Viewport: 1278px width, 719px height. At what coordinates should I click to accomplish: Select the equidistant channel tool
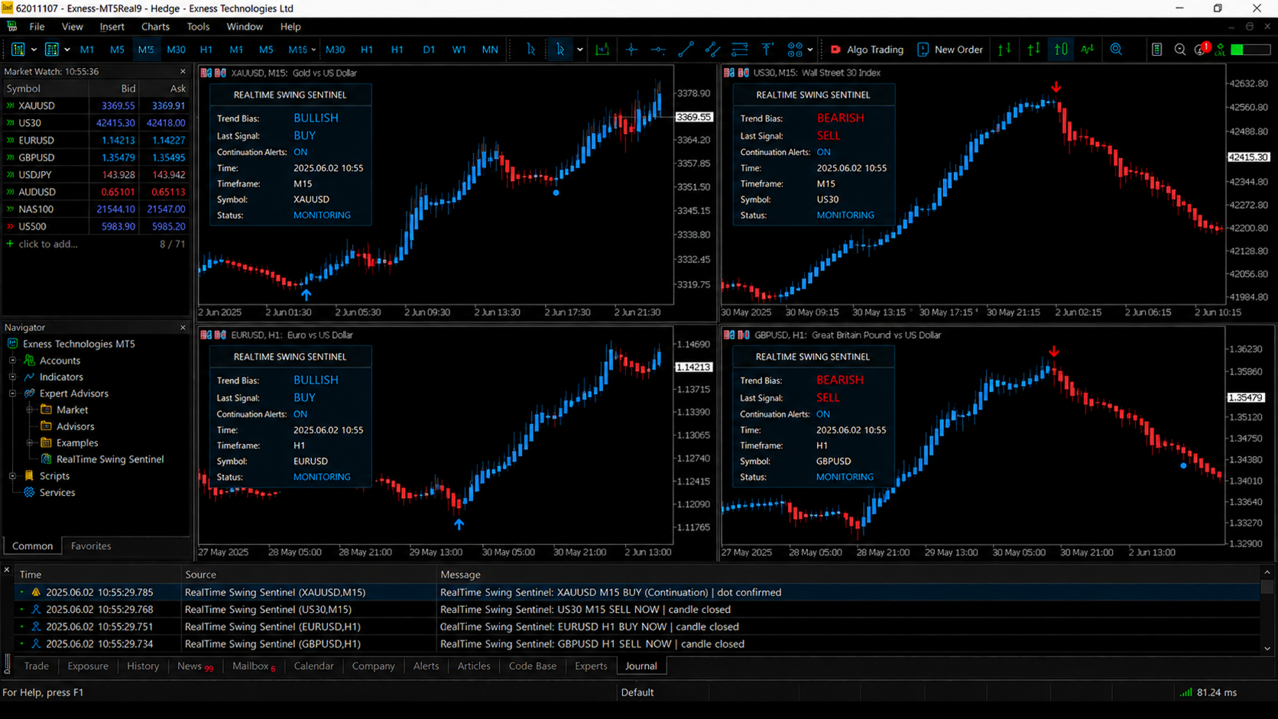pos(712,50)
